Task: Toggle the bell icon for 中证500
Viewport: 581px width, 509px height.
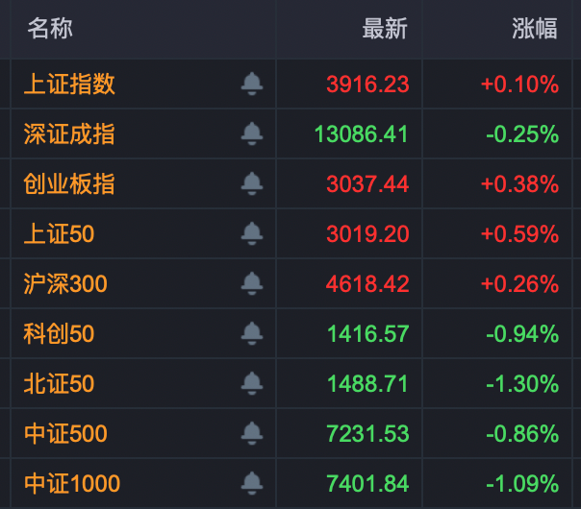Action: [x=252, y=433]
